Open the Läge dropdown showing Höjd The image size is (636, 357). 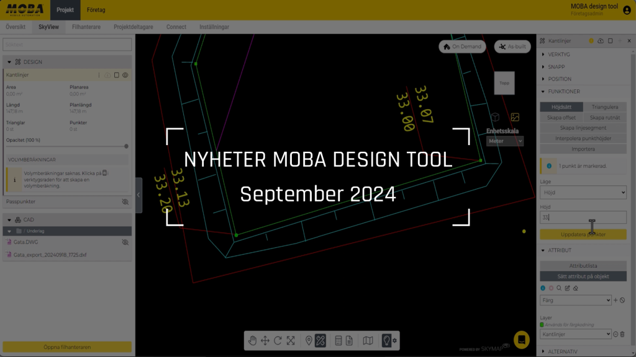583,192
